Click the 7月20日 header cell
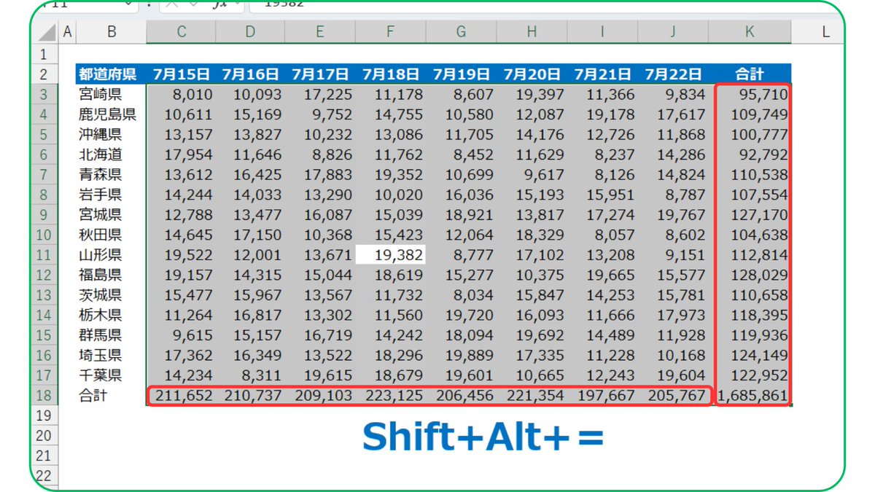This screenshot has width=875, height=492. 532,74
